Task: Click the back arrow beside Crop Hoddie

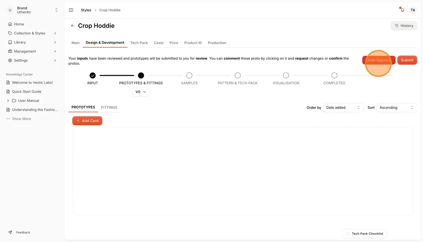Action: [73, 26]
